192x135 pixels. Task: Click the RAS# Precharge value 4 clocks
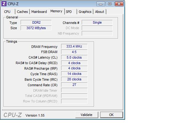[74, 68]
